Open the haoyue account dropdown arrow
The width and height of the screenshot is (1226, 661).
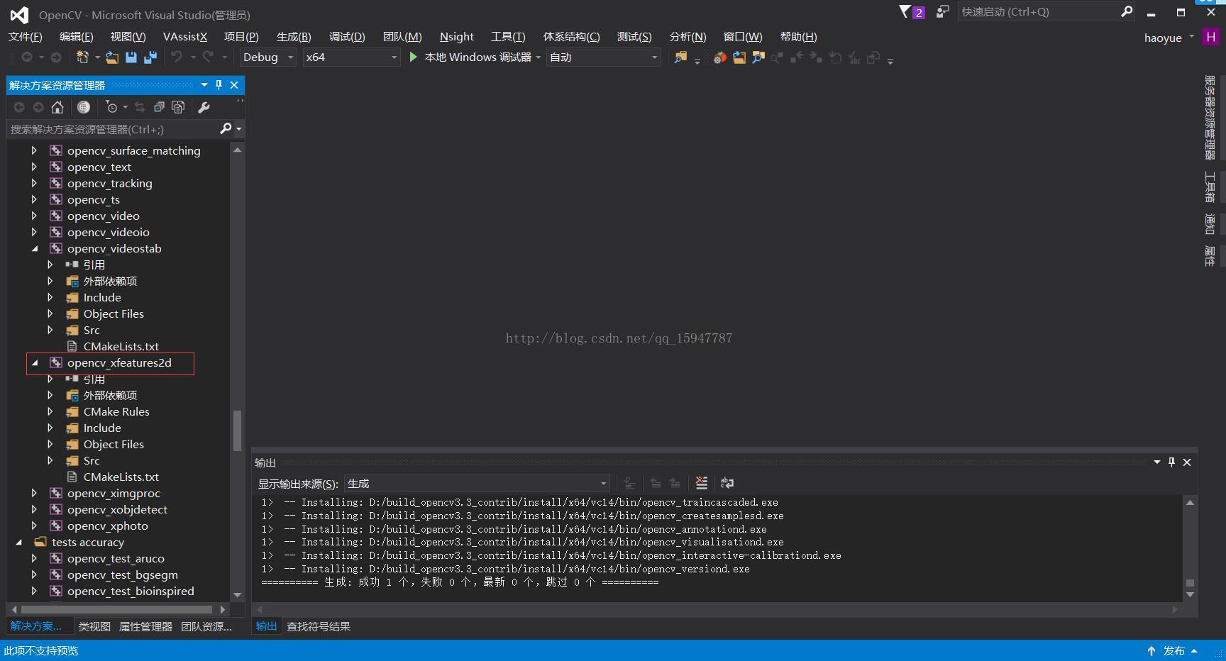pyautogui.click(x=1192, y=37)
